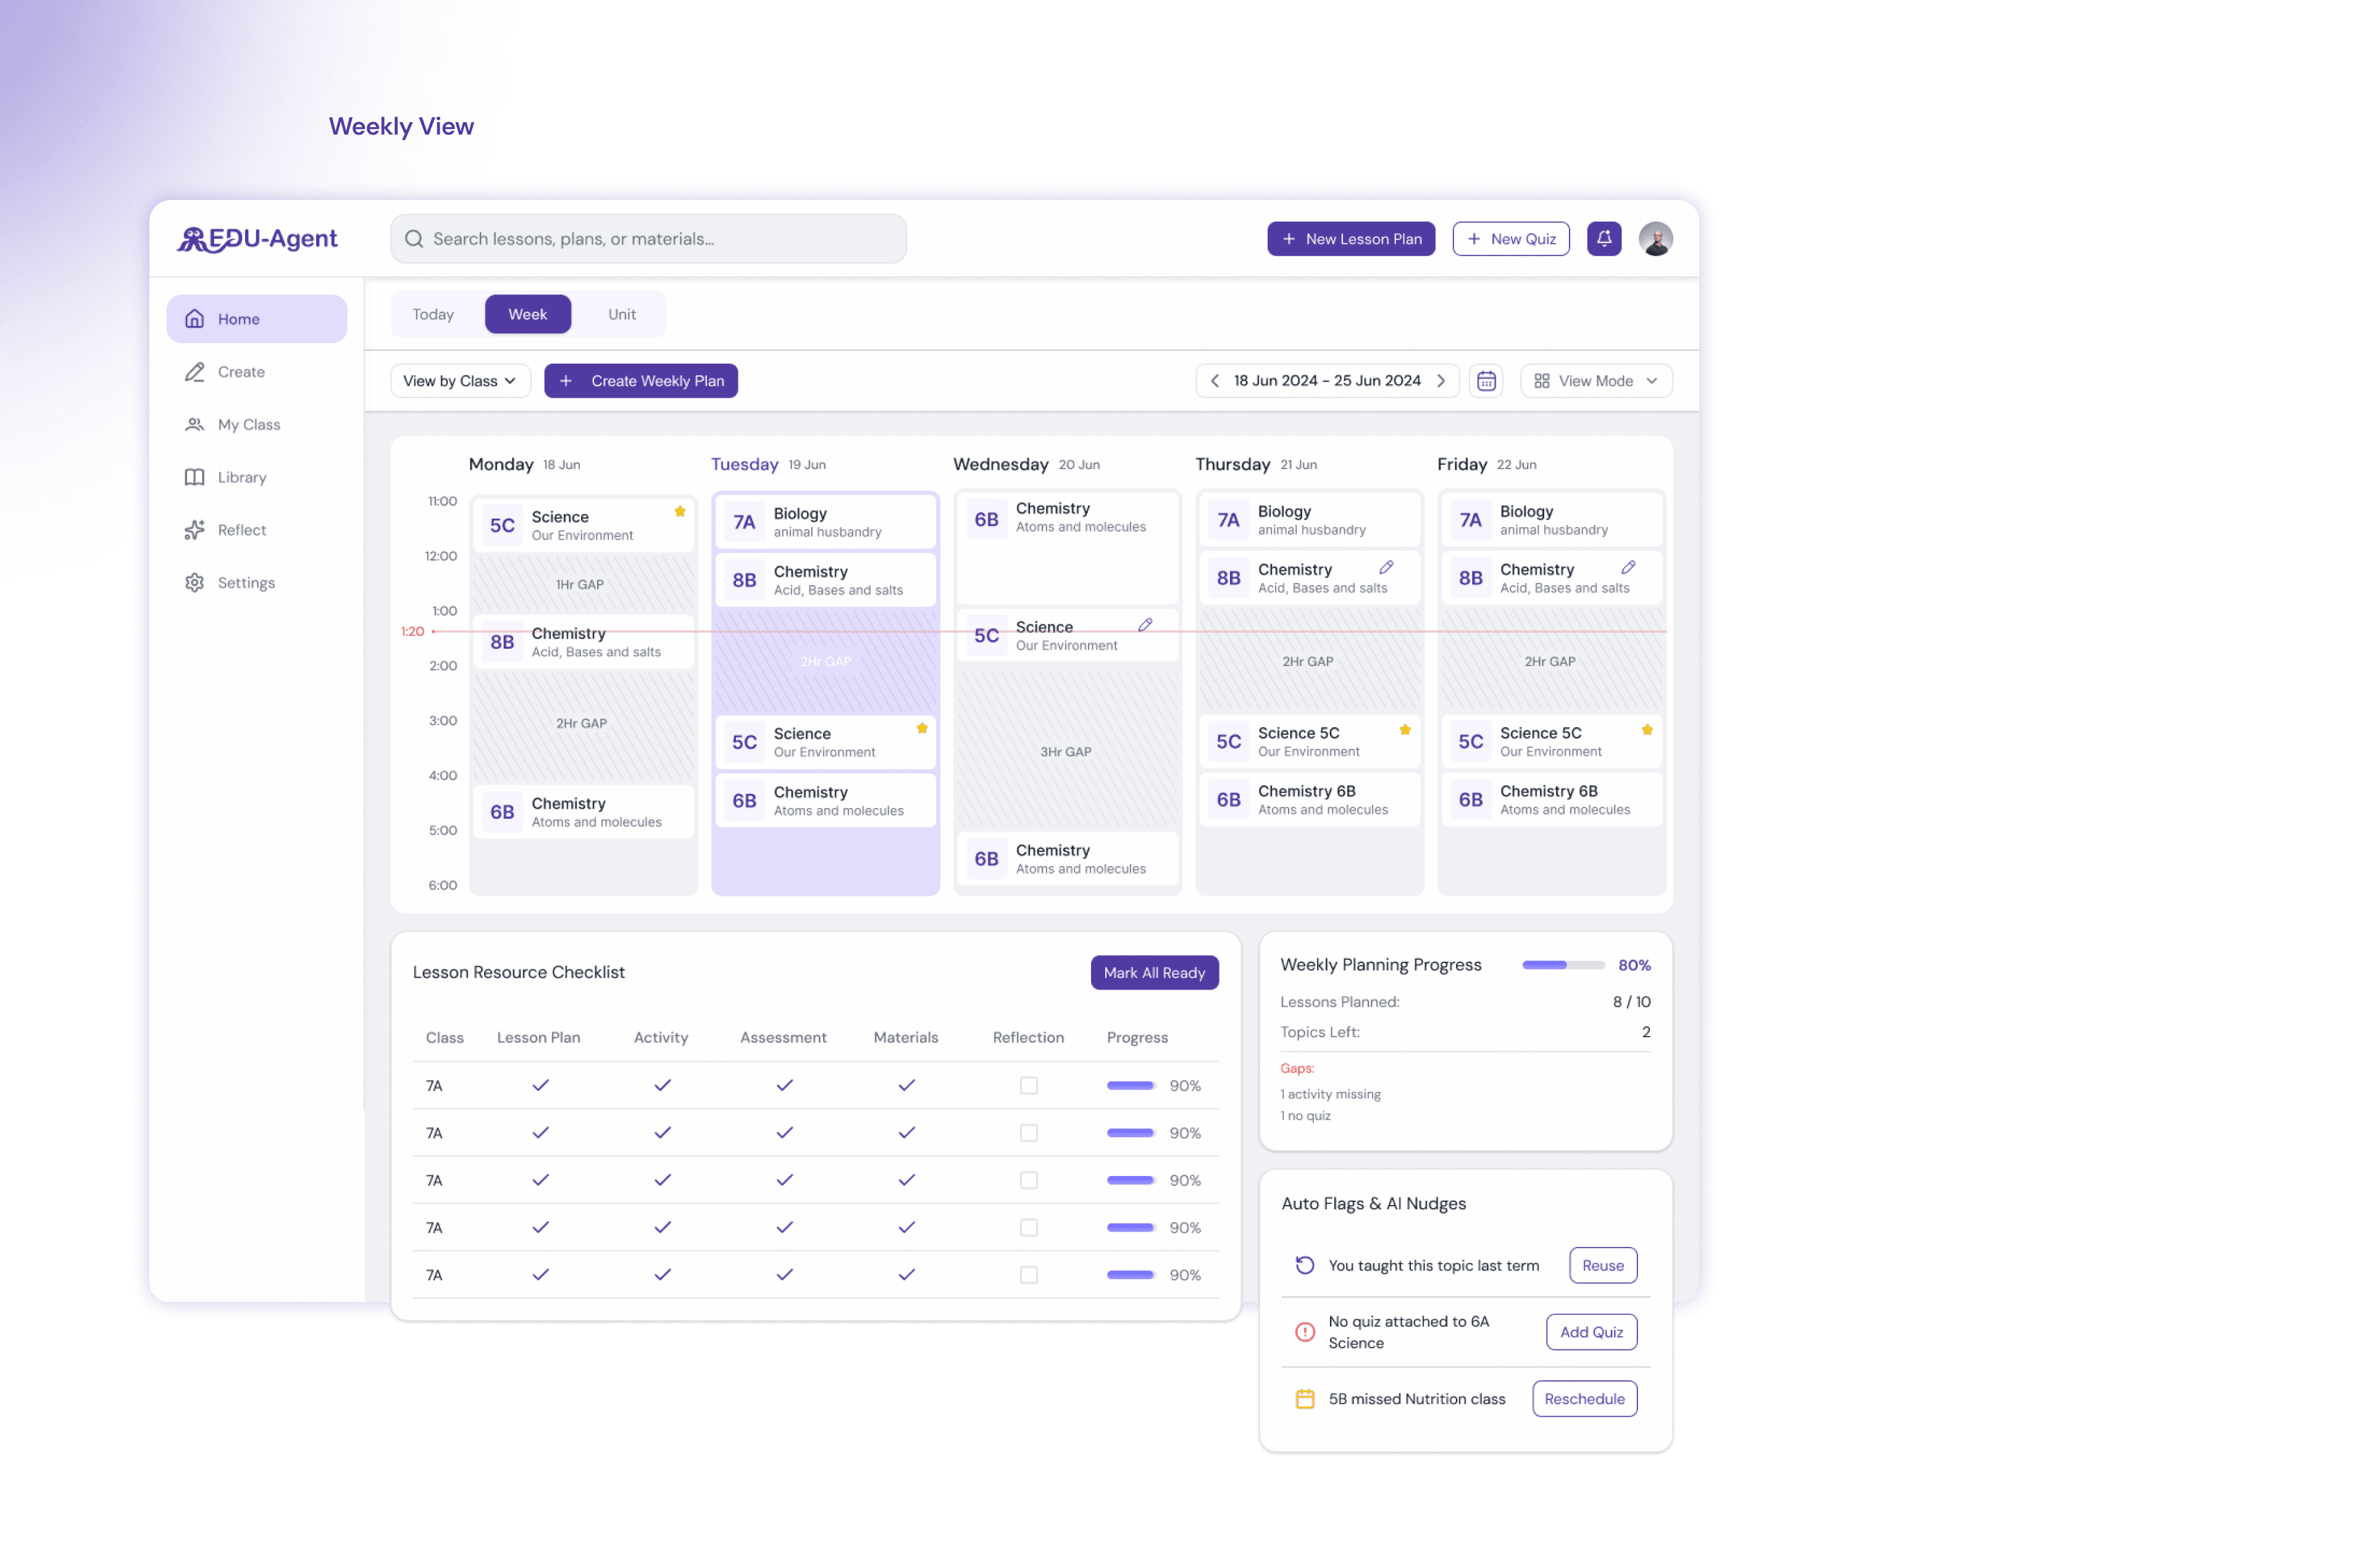Viewport: 2371px width, 1568px height.
Task: Click the star on Monday's Science 5C card
Action: coord(680,512)
